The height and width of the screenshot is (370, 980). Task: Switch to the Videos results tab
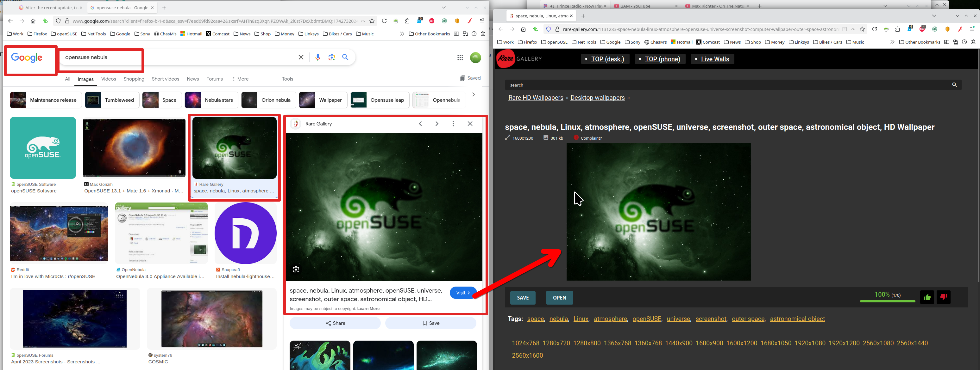click(x=109, y=79)
